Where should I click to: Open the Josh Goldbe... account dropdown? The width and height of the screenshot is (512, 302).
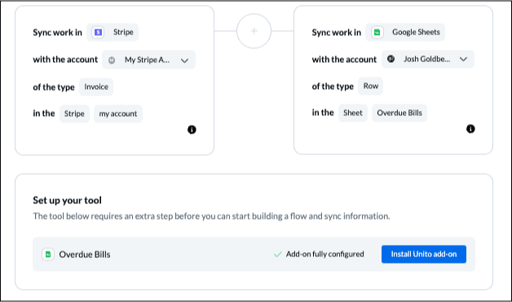pyautogui.click(x=428, y=59)
